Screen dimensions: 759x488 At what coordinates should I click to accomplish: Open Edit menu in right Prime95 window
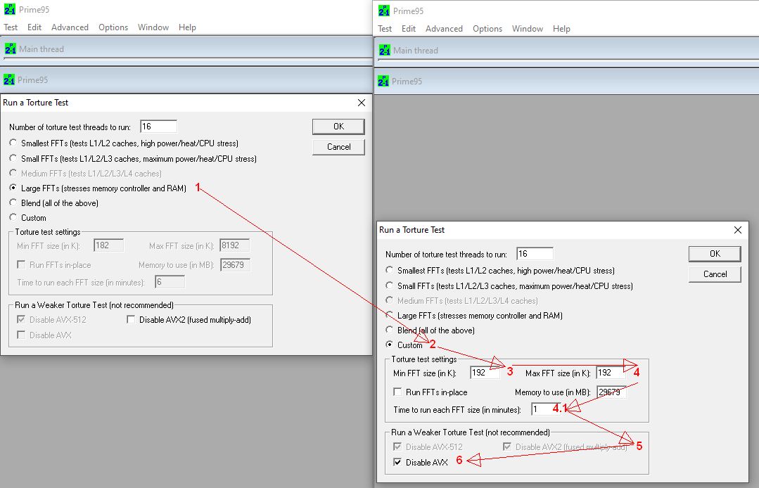(x=409, y=29)
